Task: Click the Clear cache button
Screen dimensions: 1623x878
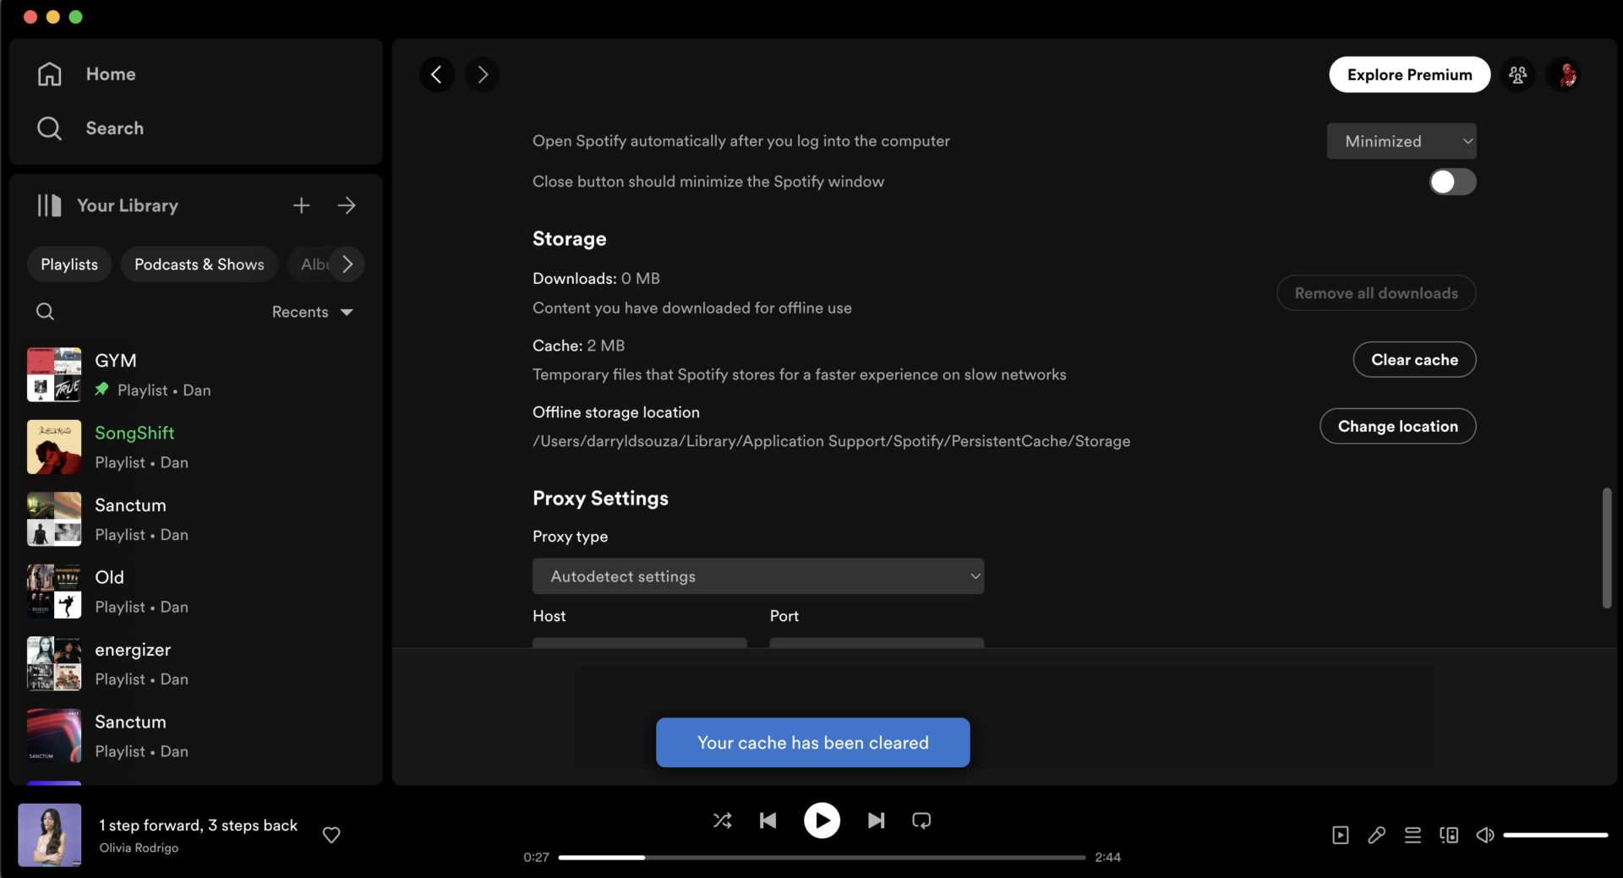Action: click(x=1414, y=360)
